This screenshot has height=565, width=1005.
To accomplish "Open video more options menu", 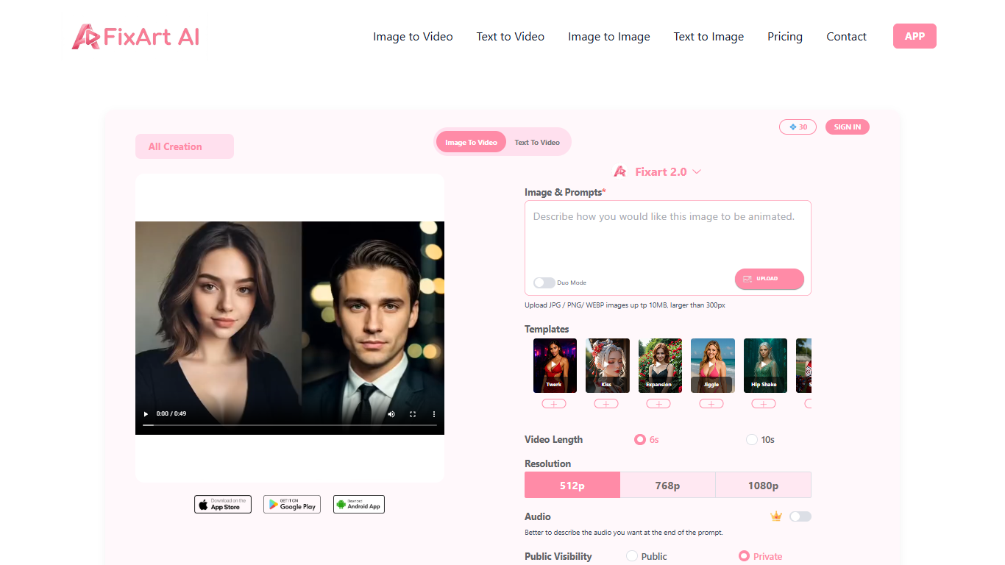I will click(434, 414).
